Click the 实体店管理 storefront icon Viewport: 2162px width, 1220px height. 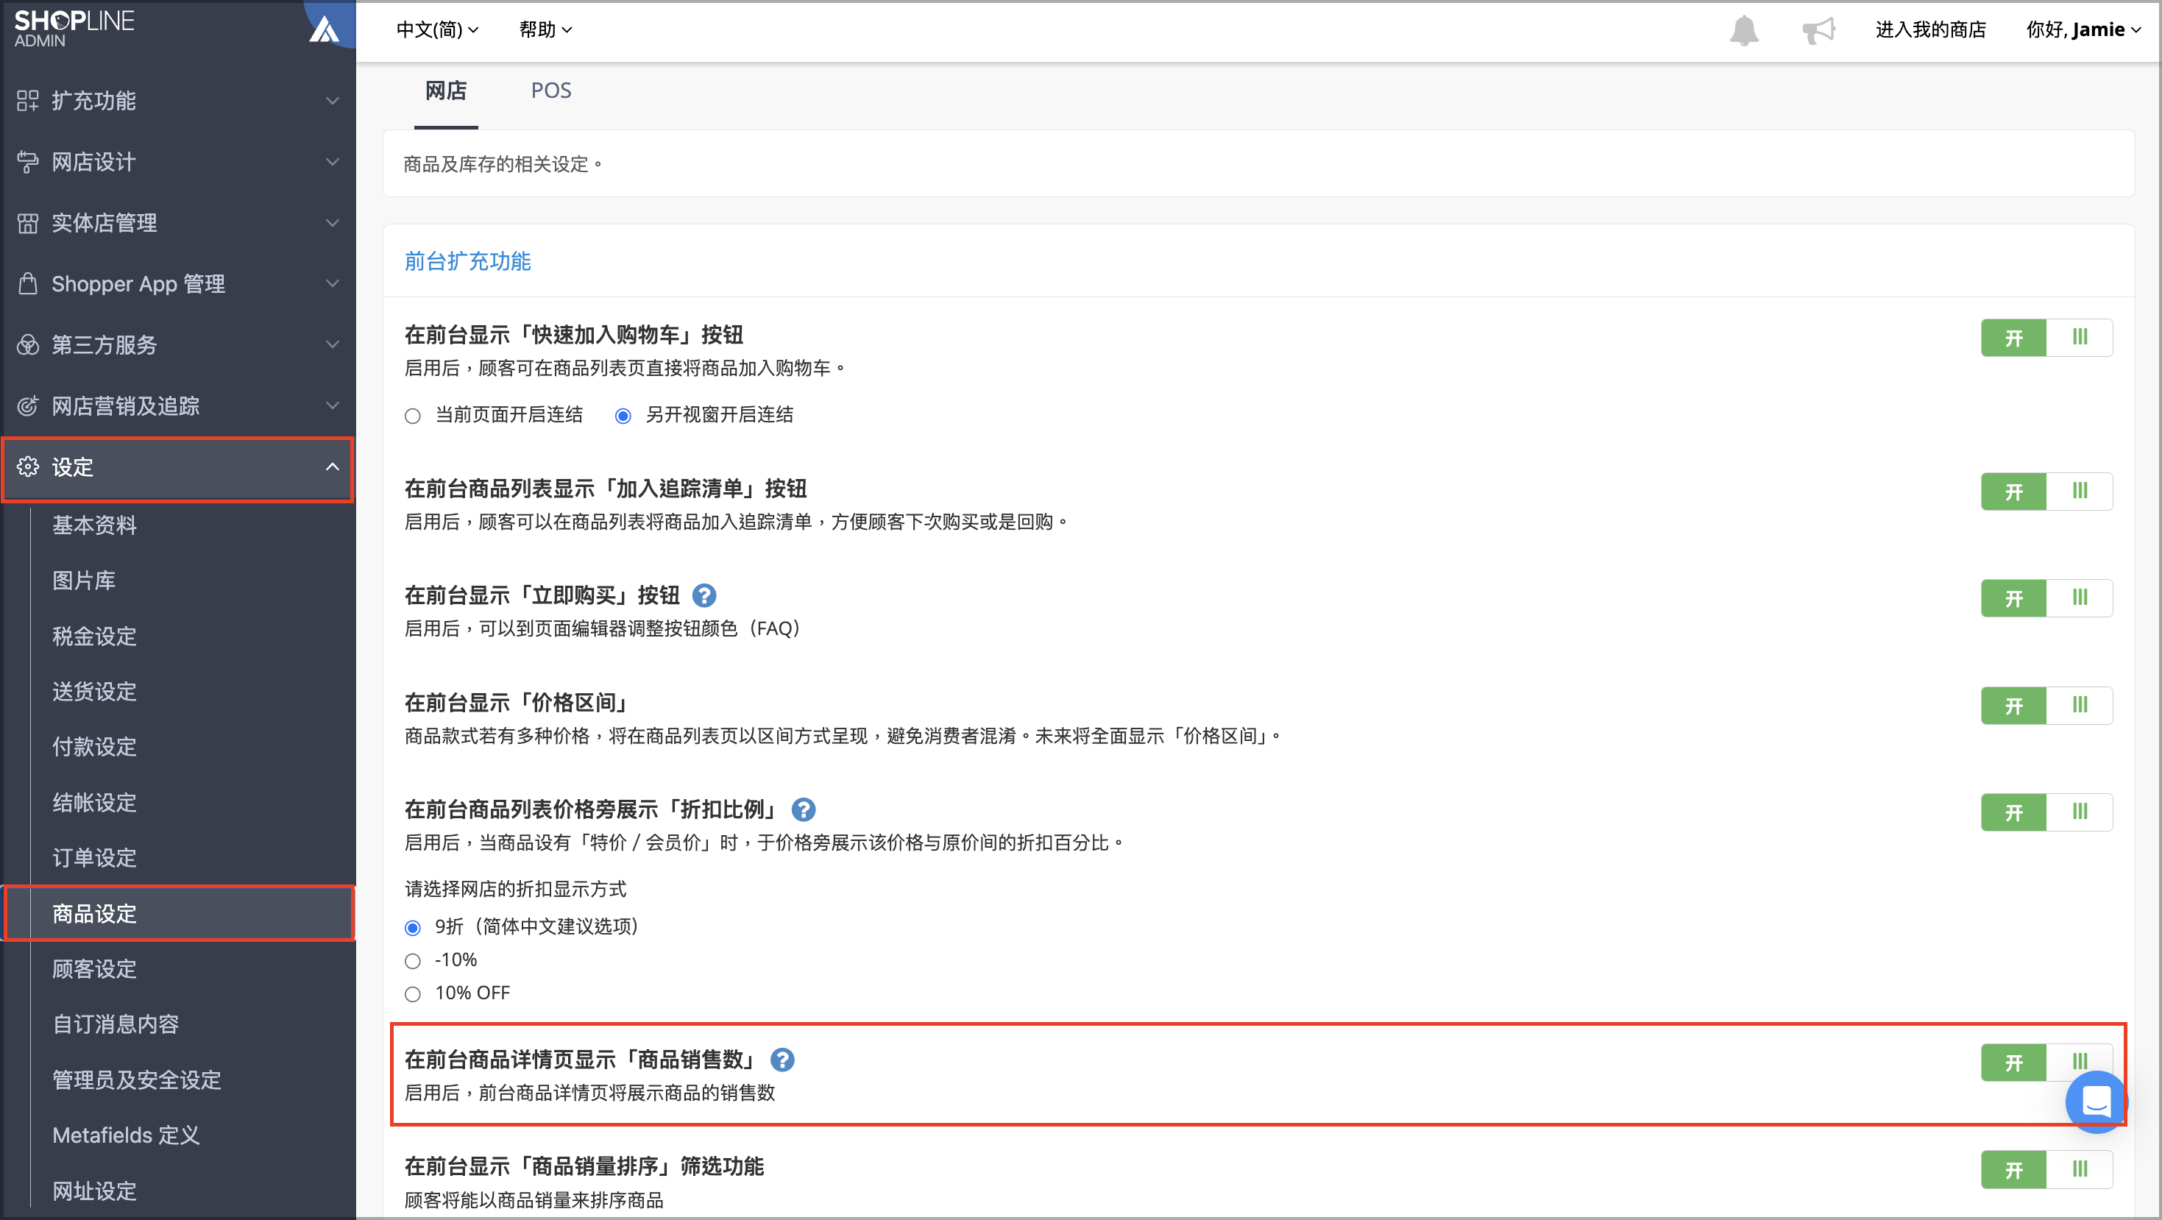click(28, 223)
